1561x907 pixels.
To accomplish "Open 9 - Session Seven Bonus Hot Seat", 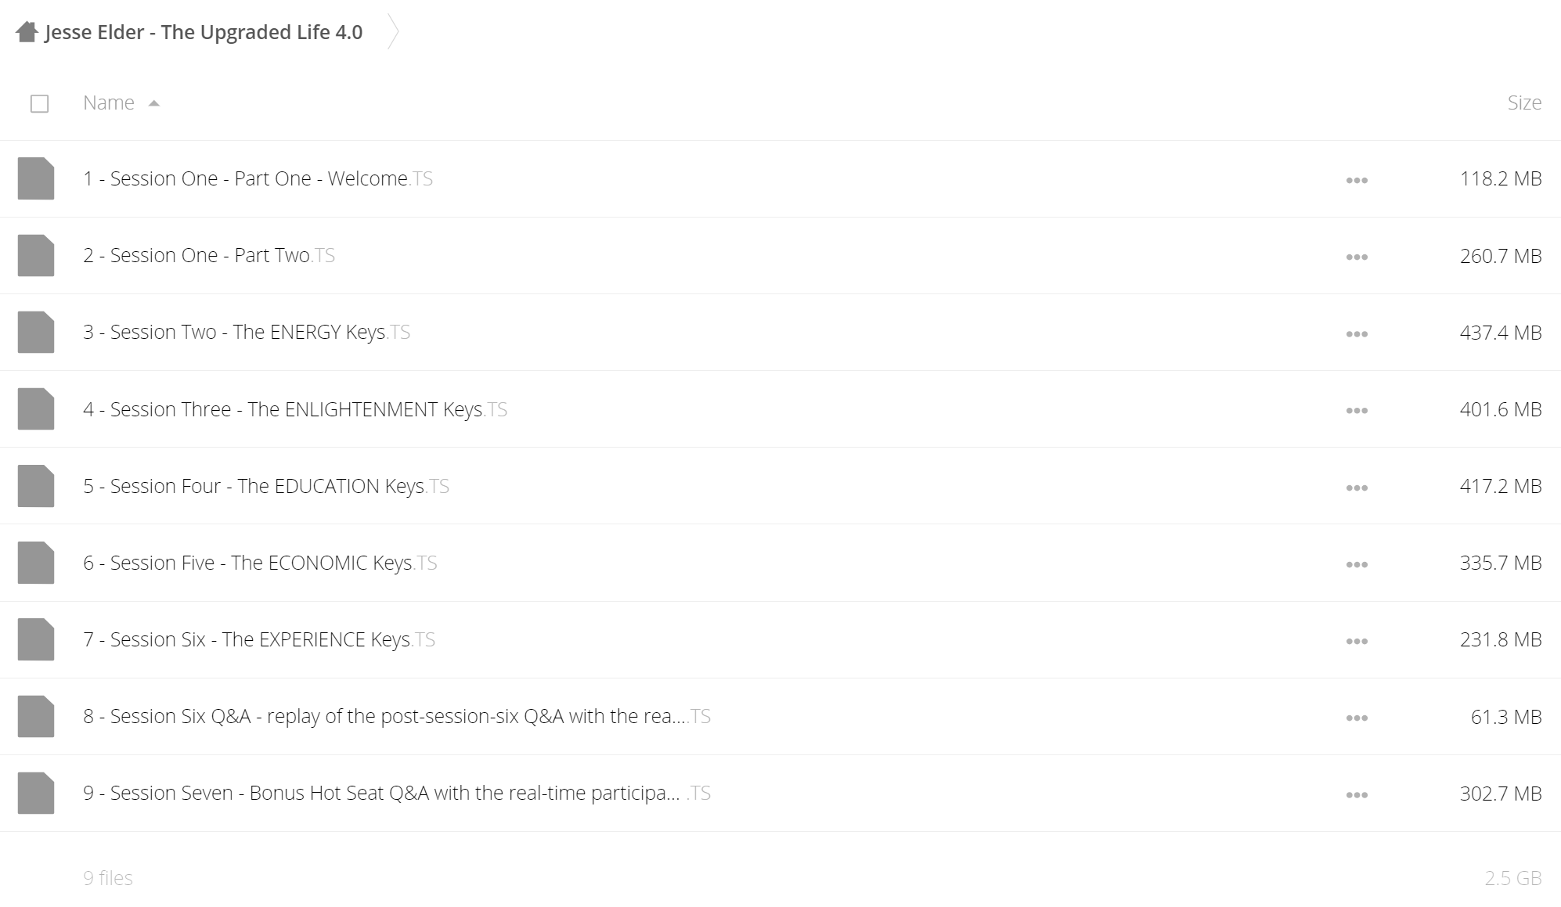I will point(397,793).
